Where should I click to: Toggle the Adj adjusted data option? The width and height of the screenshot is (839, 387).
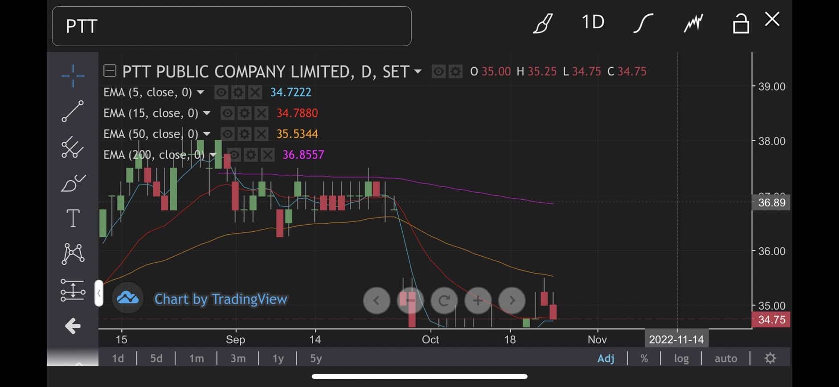click(606, 359)
